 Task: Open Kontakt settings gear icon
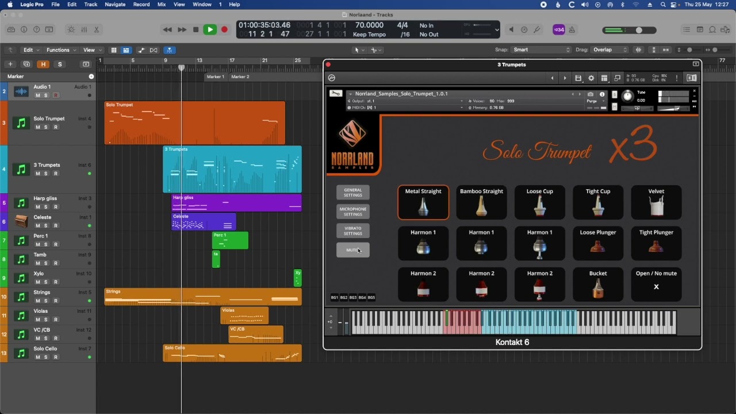[x=591, y=78]
